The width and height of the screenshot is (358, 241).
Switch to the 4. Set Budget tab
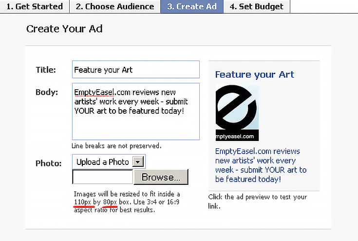point(257,6)
